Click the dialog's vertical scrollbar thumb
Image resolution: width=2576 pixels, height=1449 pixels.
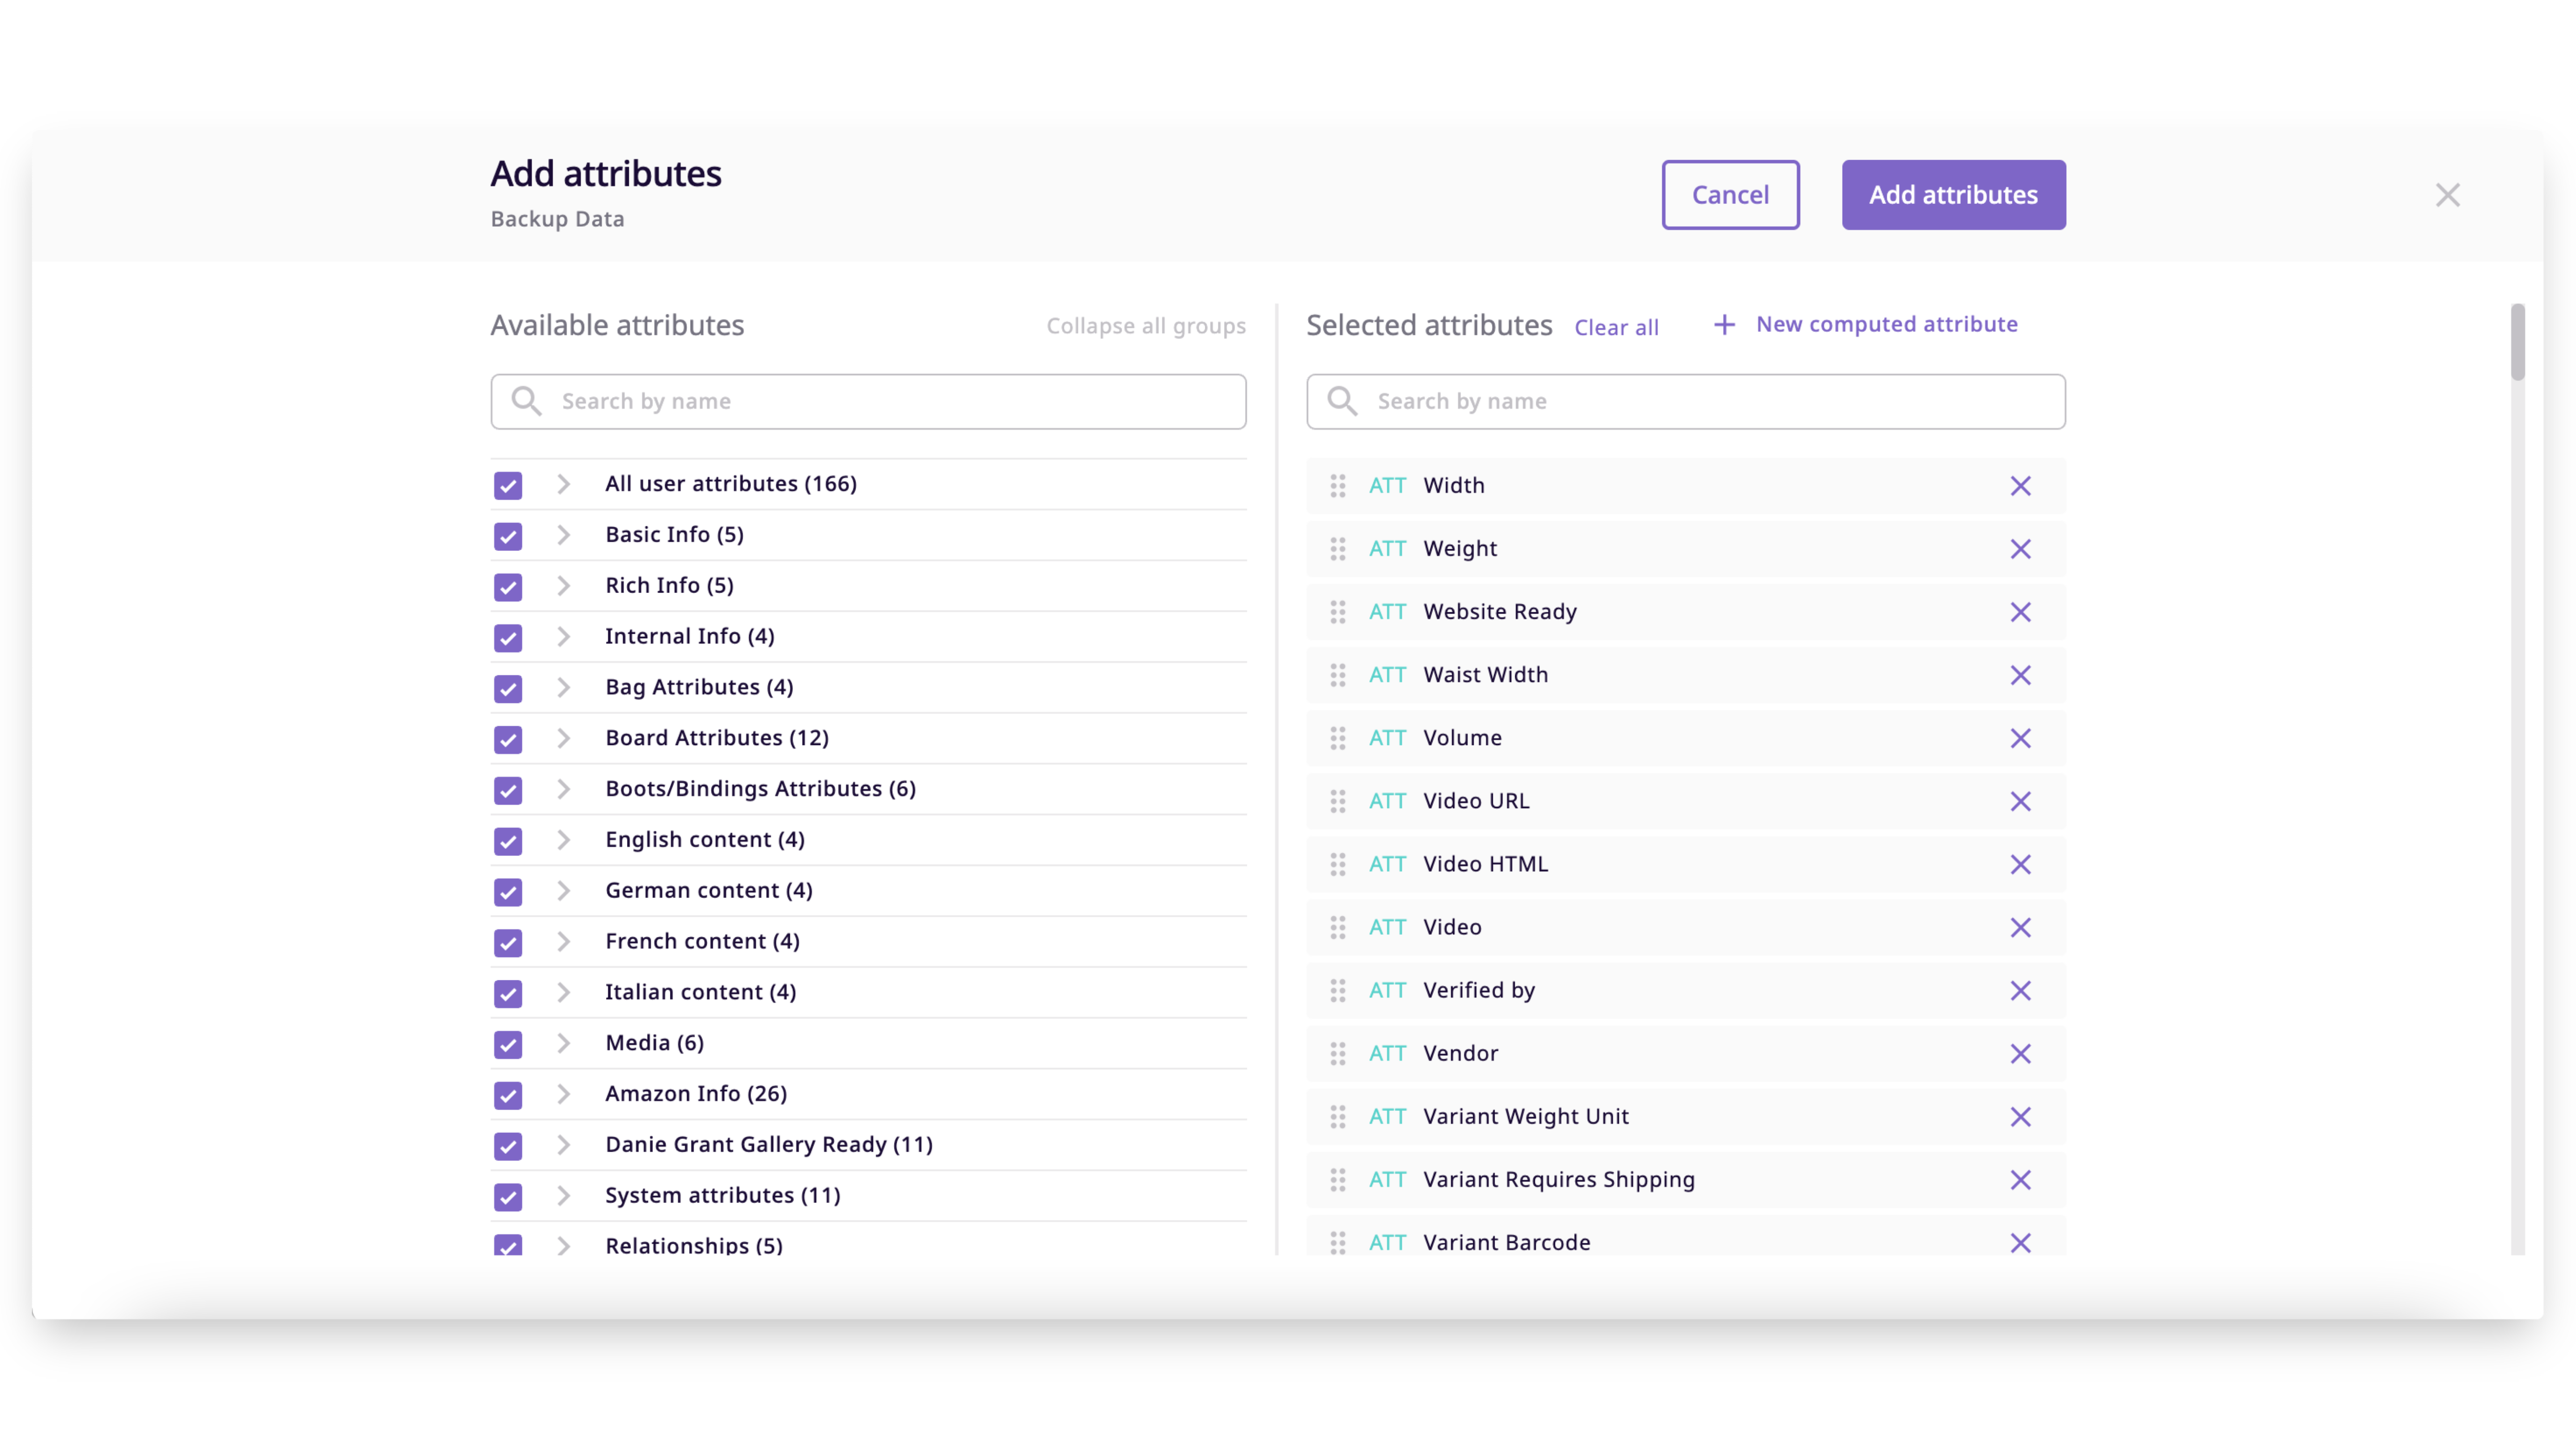click(x=2517, y=343)
